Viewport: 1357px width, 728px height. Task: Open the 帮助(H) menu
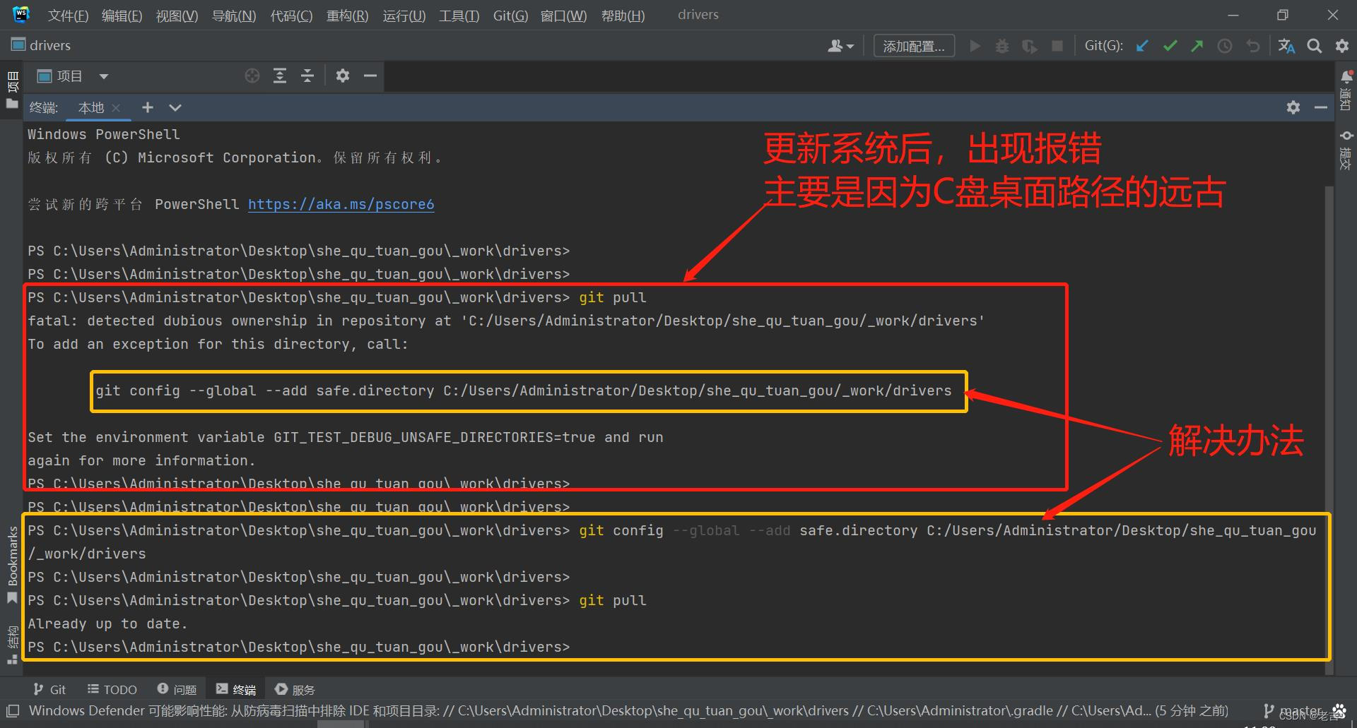623,15
